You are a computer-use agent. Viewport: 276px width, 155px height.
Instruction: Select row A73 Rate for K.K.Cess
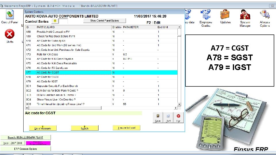(x=101, y=55)
